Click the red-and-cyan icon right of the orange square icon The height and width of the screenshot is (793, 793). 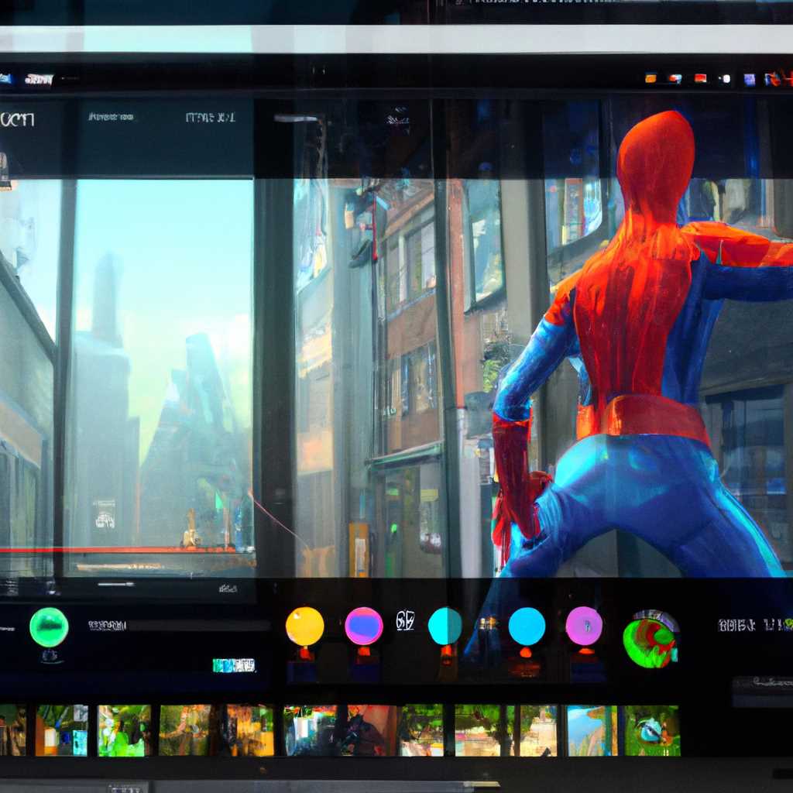pos(675,78)
